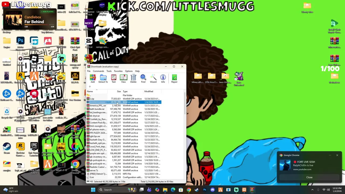
Task: Click Close on the Chrome notification
Action: coord(309,177)
